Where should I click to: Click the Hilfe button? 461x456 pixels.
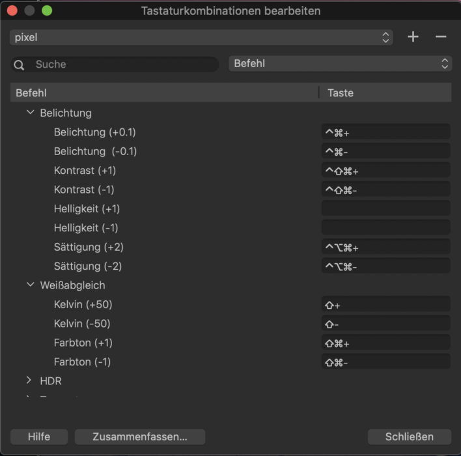tap(39, 436)
